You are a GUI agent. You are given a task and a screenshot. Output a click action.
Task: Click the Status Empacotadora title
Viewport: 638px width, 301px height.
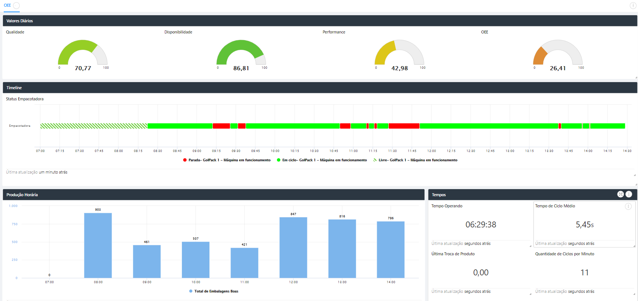[25, 99]
